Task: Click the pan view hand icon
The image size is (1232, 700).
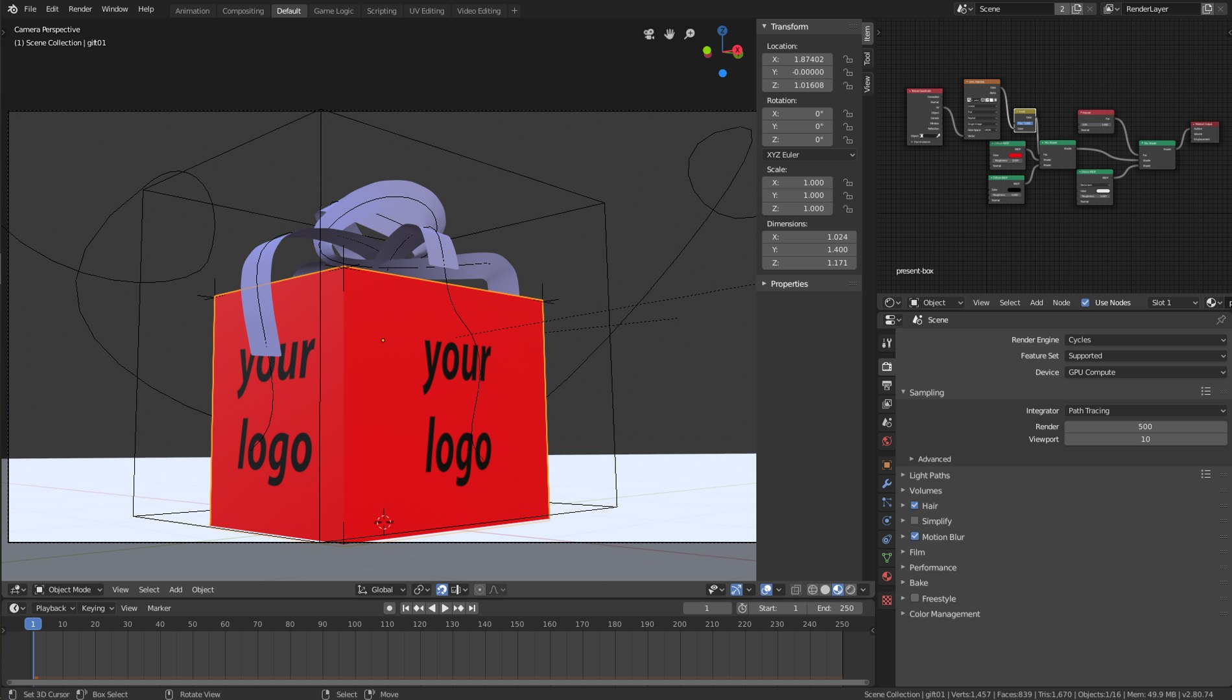Action: coord(669,34)
